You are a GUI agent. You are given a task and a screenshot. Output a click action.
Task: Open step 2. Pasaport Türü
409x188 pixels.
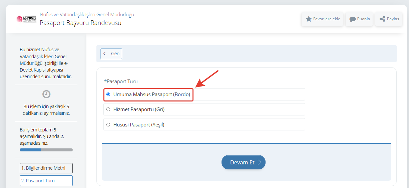click(x=46, y=181)
